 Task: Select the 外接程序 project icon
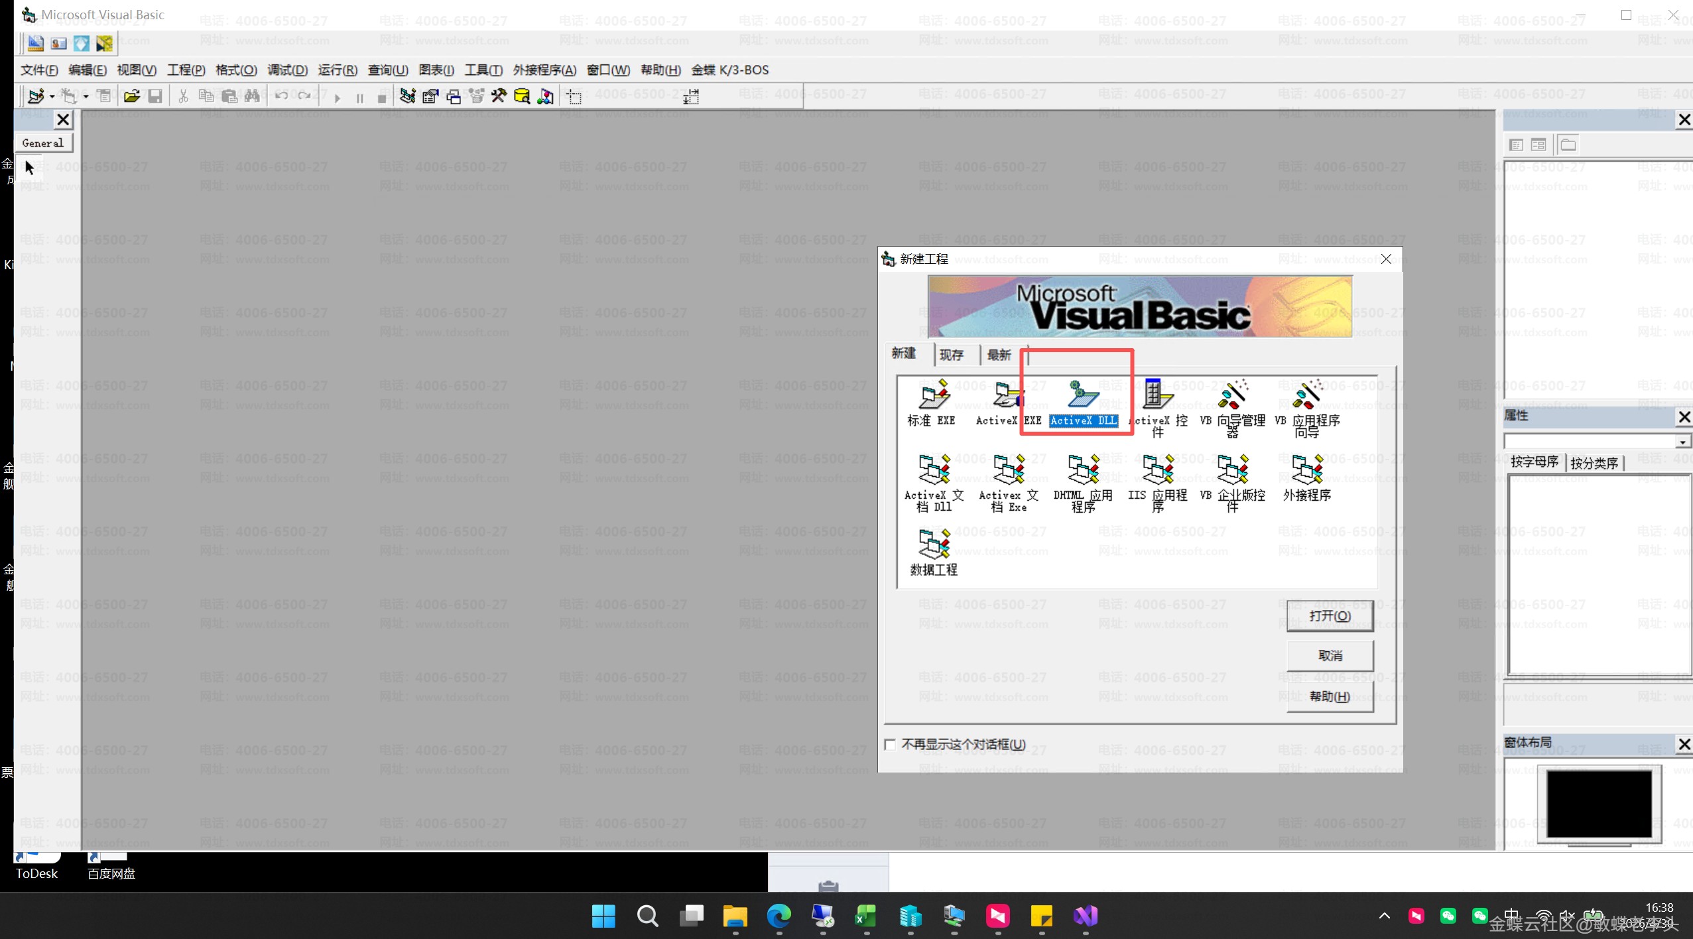[1307, 477]
